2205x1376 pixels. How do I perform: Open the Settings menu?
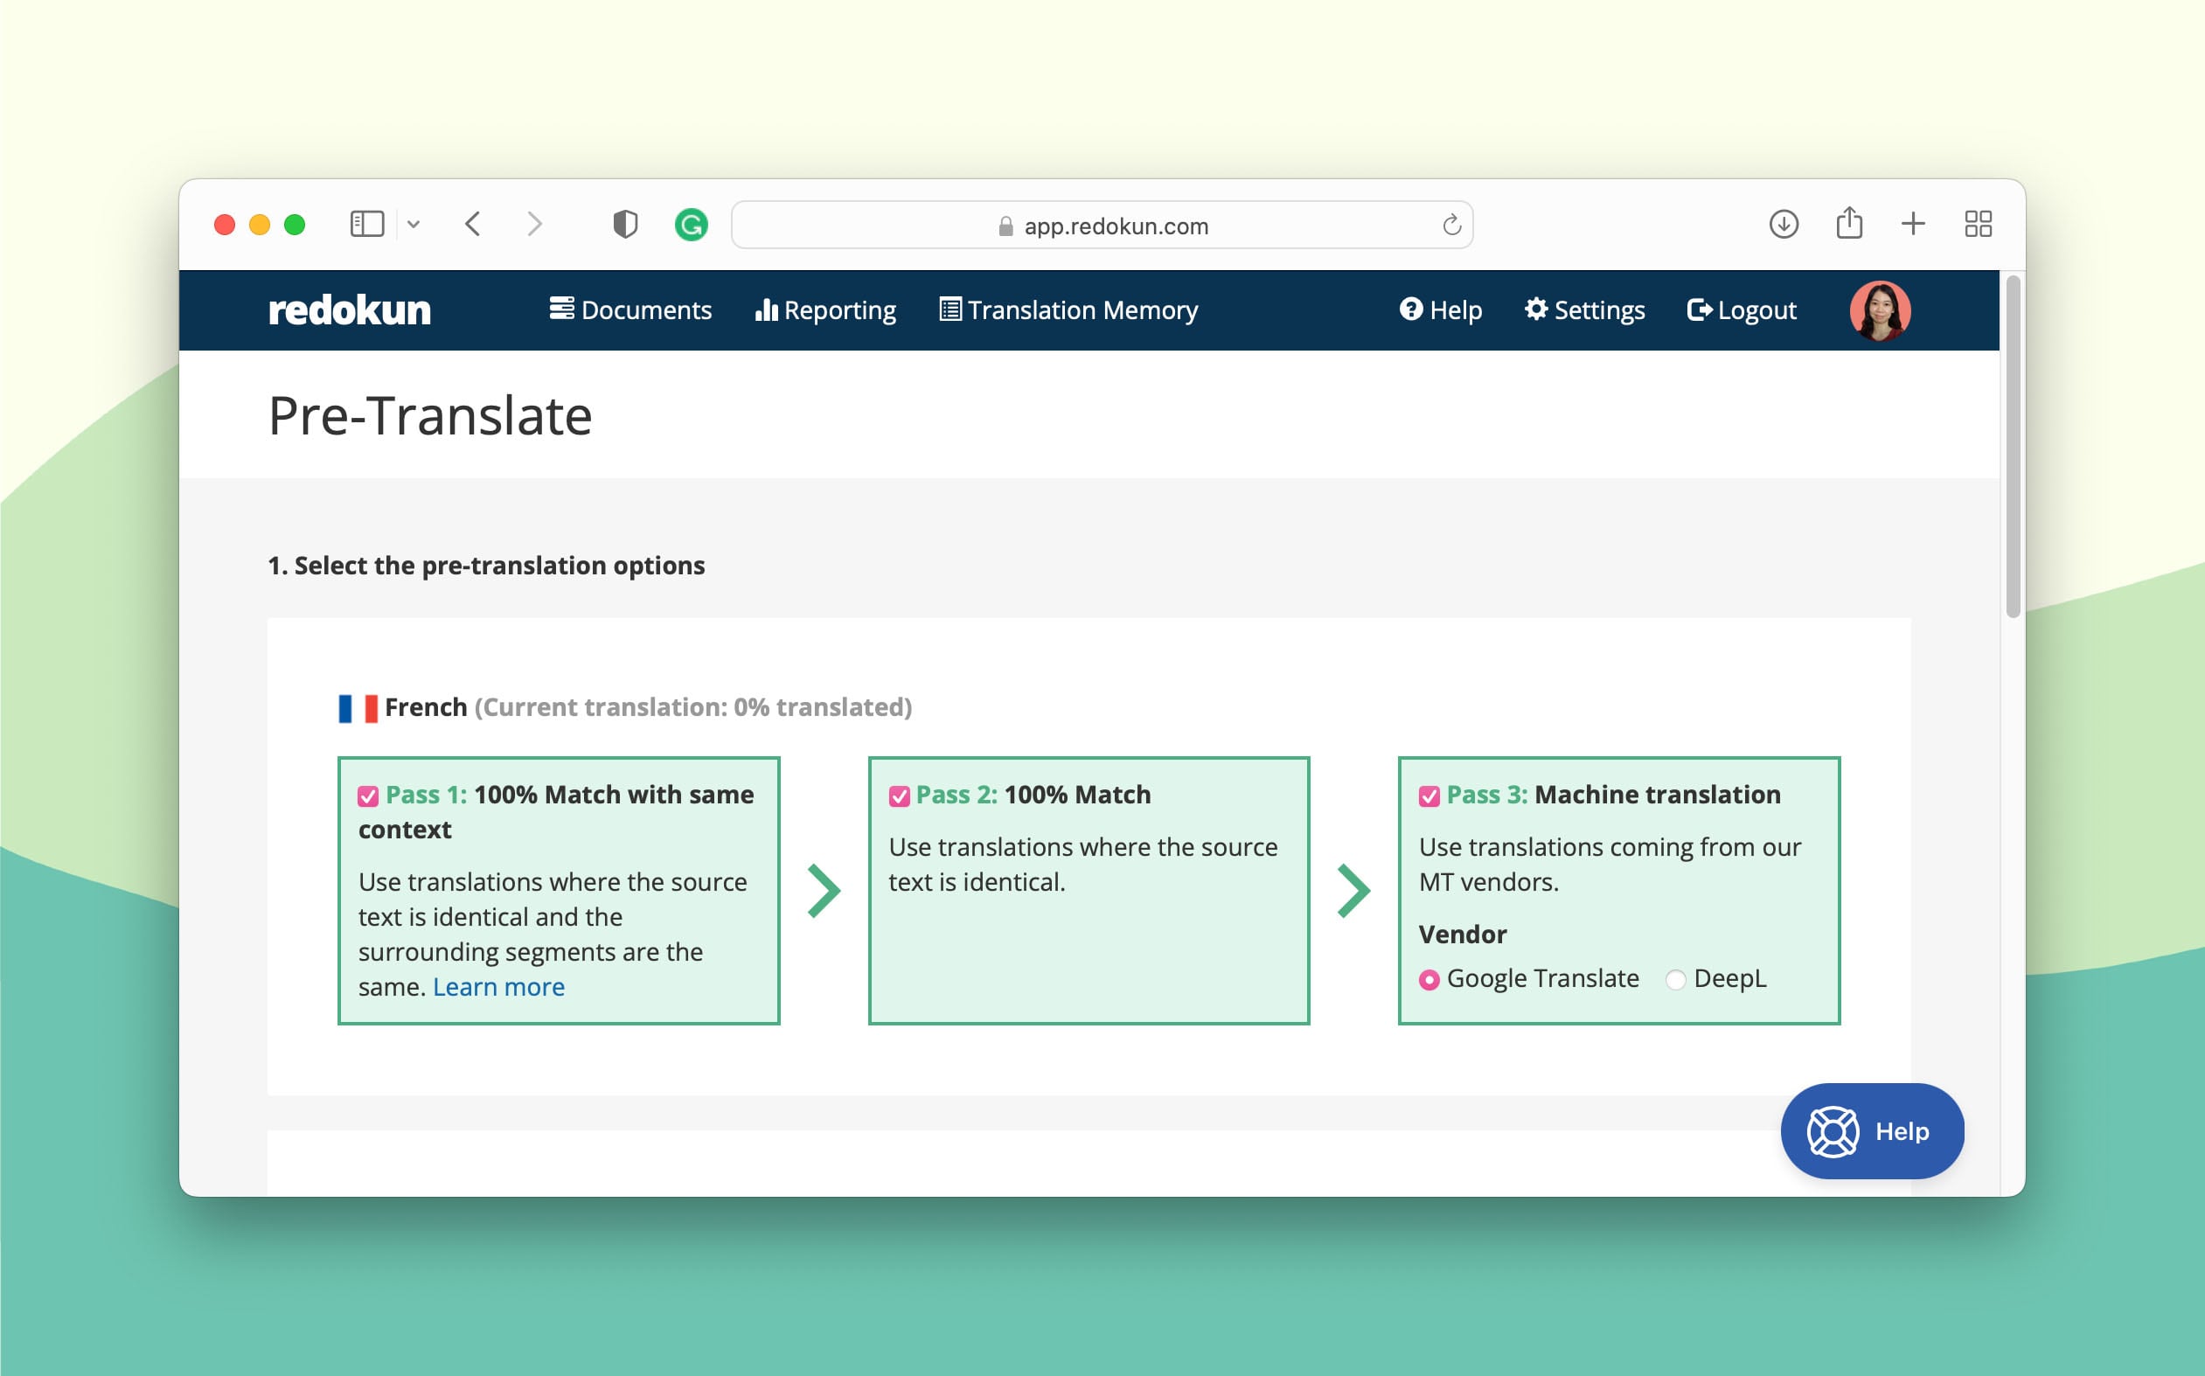pos(1585,309)
